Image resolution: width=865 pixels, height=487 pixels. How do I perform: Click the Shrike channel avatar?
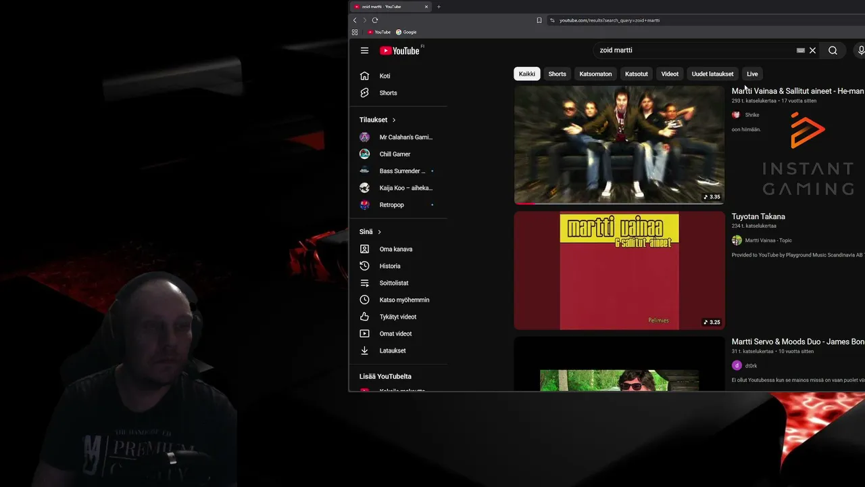(737, 115)
